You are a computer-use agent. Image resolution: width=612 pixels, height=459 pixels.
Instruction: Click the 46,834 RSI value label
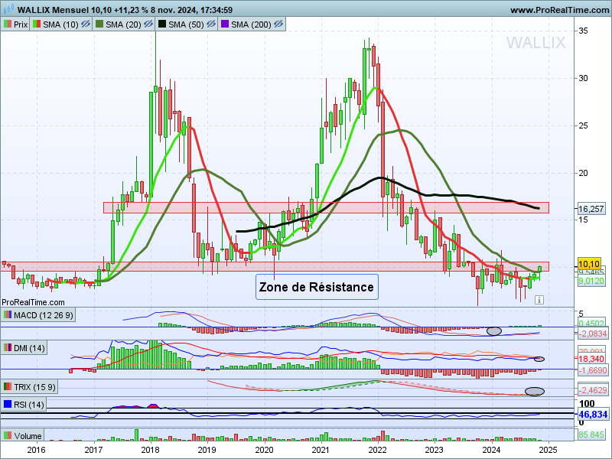coord(592,415)
